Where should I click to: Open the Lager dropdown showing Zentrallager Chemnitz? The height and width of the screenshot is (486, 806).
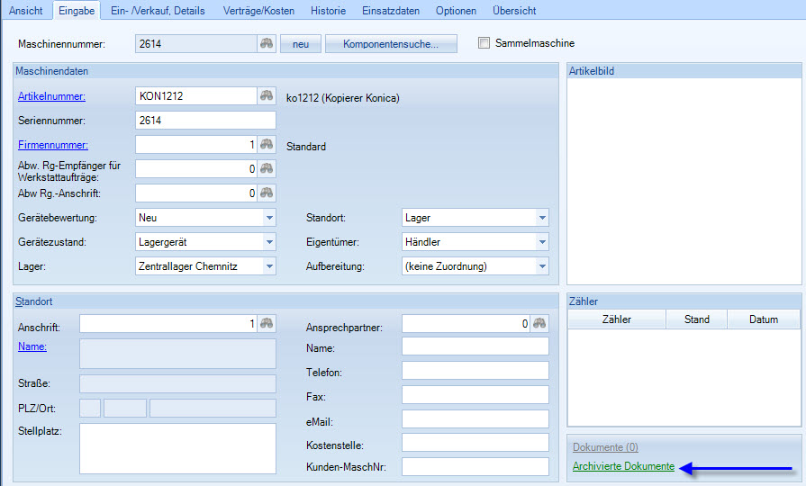269,265
